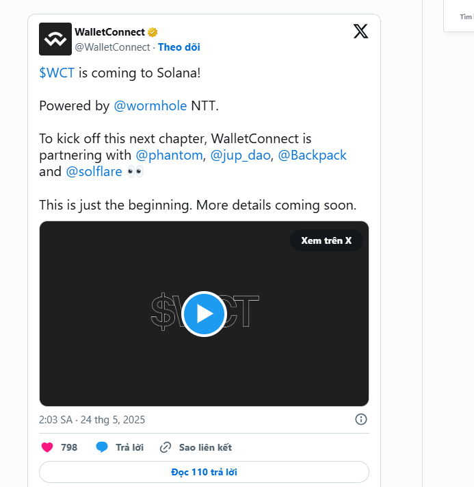Viewport: 474px width, 487px height.
Task: Click the @WalletConnect handle
Action: click(x=112, y=47)
